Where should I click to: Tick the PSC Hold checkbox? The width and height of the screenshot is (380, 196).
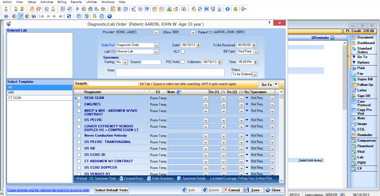(182, 62)
